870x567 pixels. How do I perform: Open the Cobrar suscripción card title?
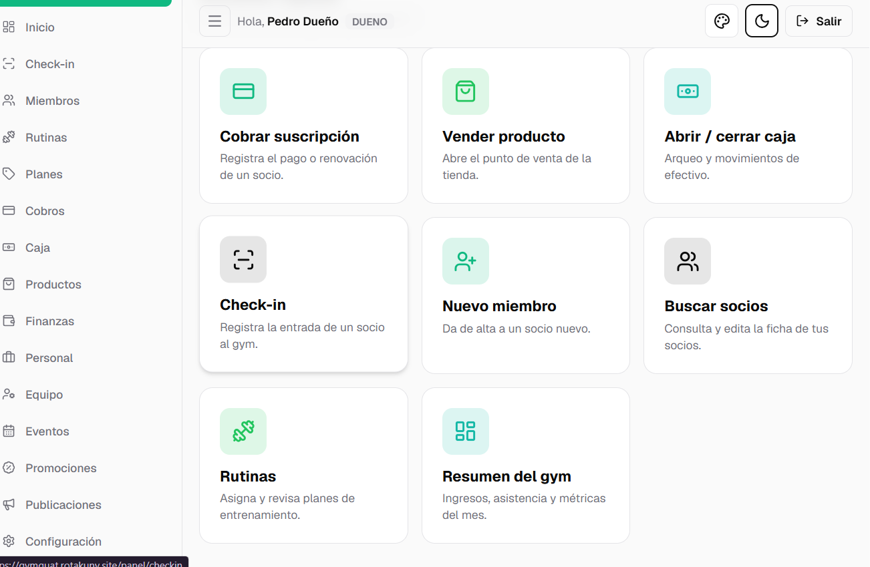point(289,136)
